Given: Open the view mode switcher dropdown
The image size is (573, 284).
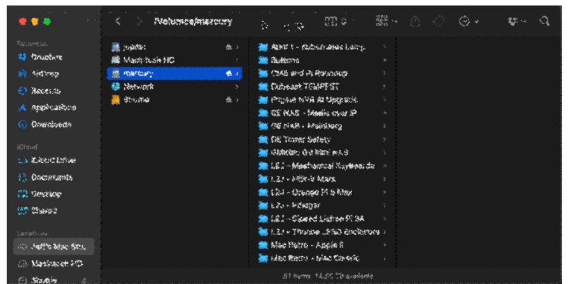Looking at the screenshot, I should click(335, 22).
